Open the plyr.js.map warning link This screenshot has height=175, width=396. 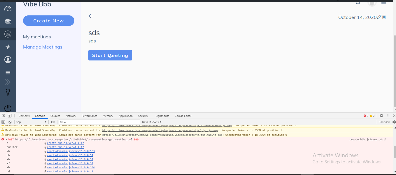coord(160,130)
